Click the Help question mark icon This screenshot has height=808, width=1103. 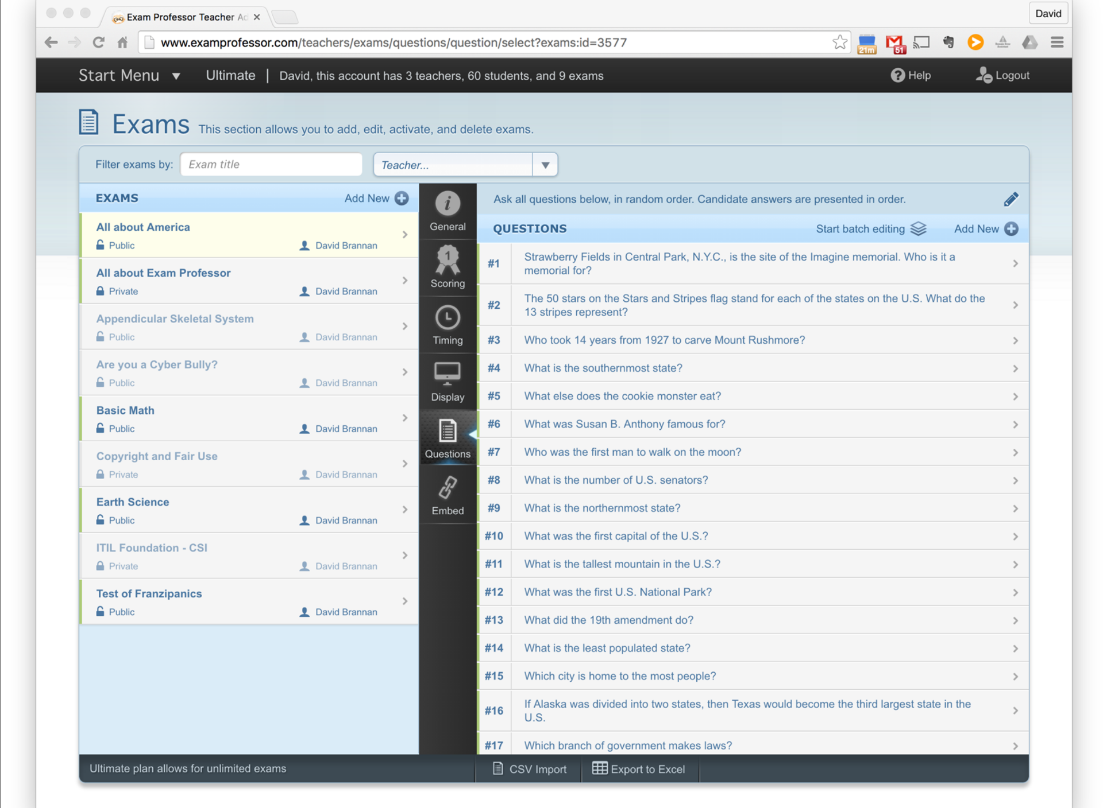point(897,75)
